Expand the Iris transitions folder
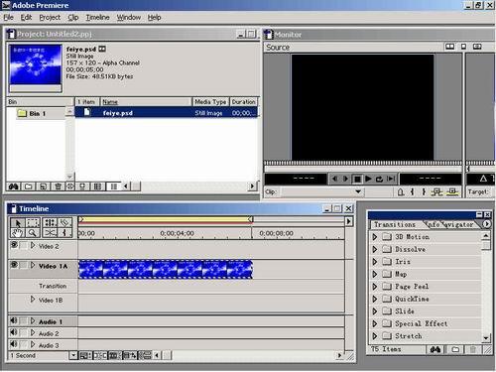This screenshot has width=496, height=372. click(x=375, y=262)
